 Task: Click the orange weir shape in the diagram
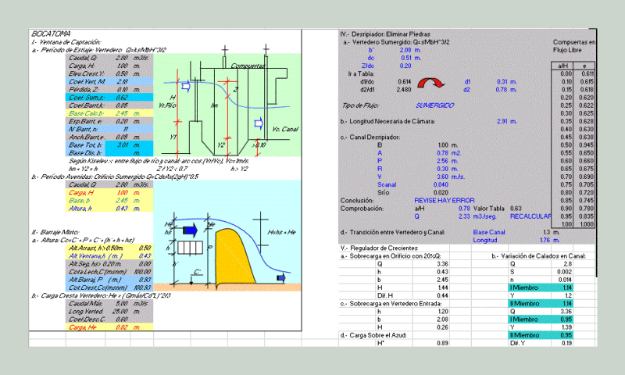coord(235,256)
